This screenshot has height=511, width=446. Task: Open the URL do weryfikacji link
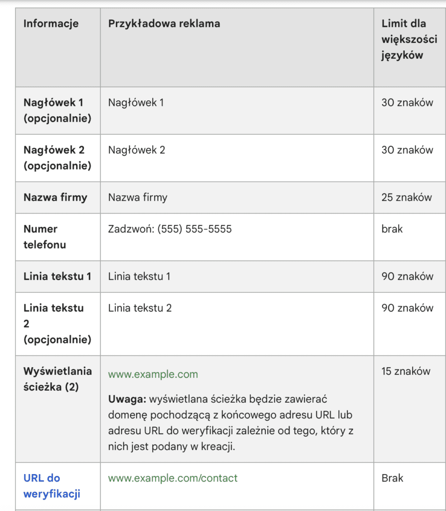tap(52, 486)
